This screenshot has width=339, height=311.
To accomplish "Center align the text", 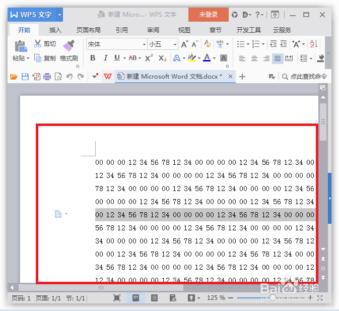I will (x=254, y=58).
